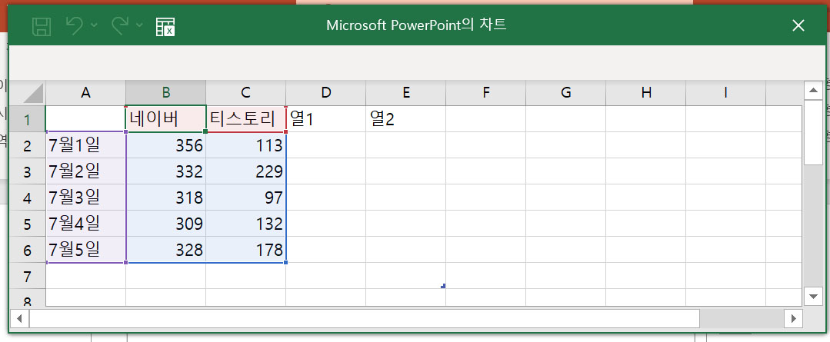Select column B header
This screenshot has height=342, width=830.
pyautogui.click(x=165, y=92)
